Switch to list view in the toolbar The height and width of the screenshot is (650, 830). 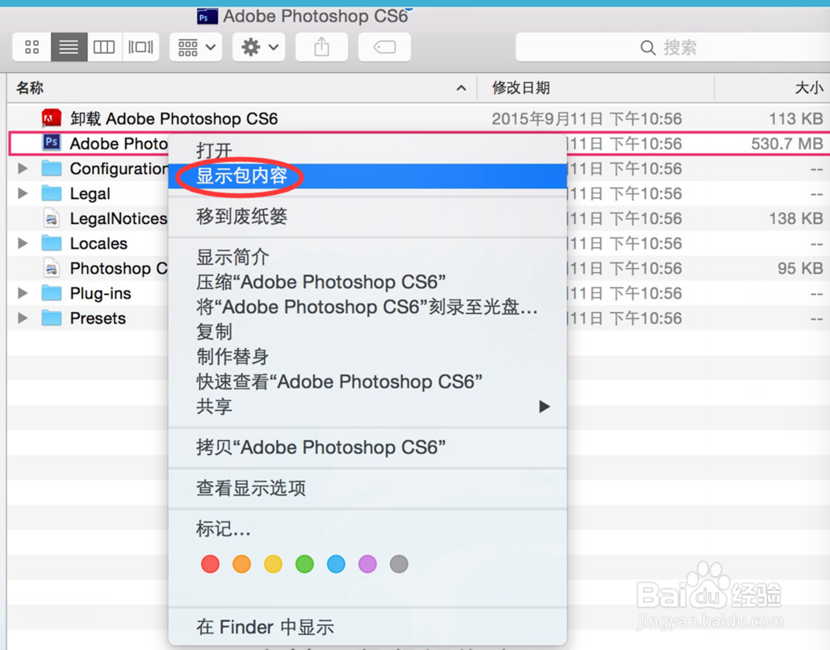pos(68,47)
